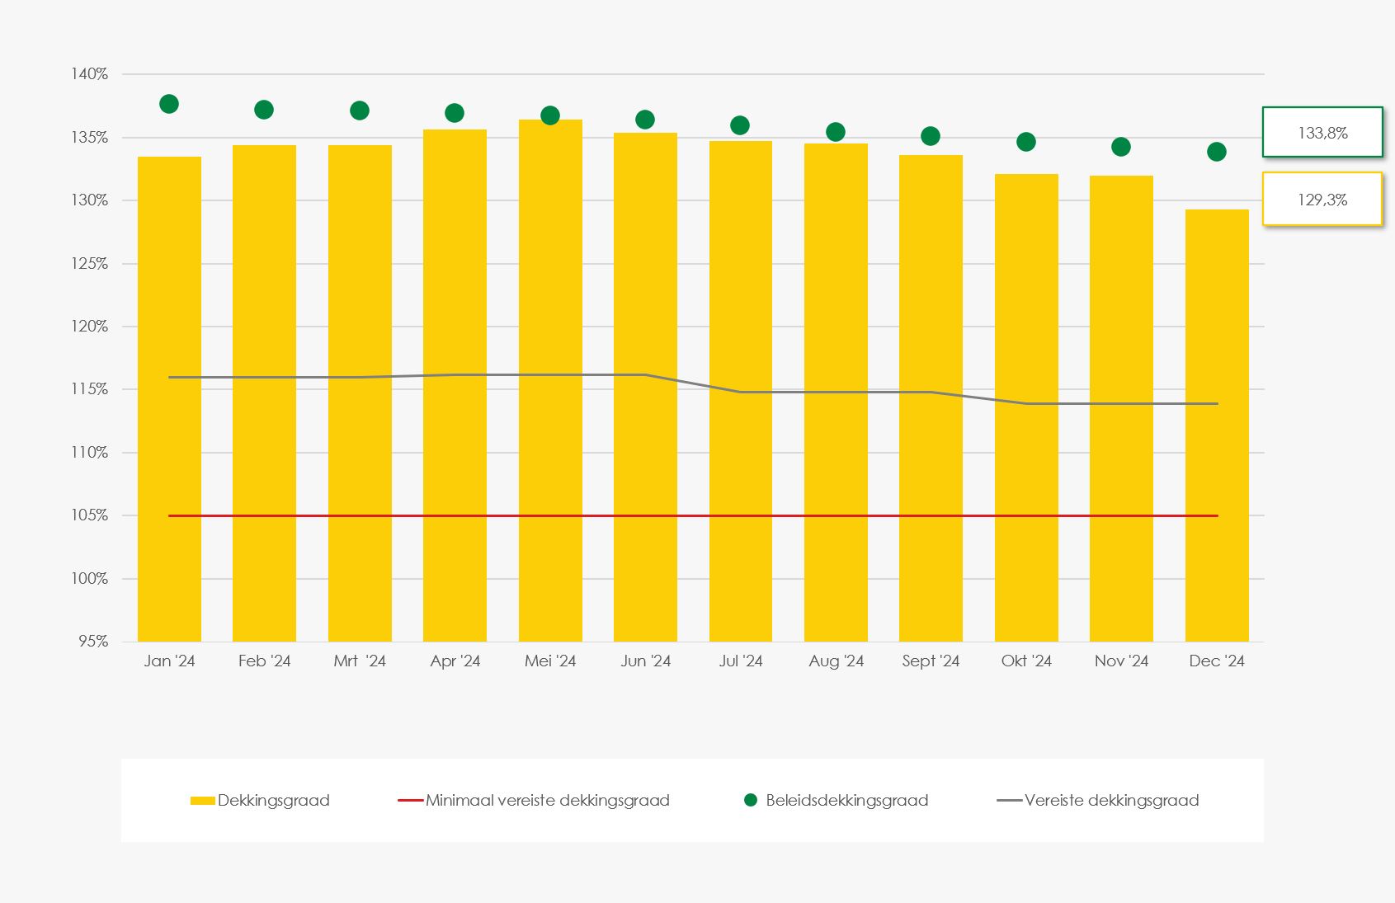
Task: Click the 130% y-axis label
Action: coord(89,200)
